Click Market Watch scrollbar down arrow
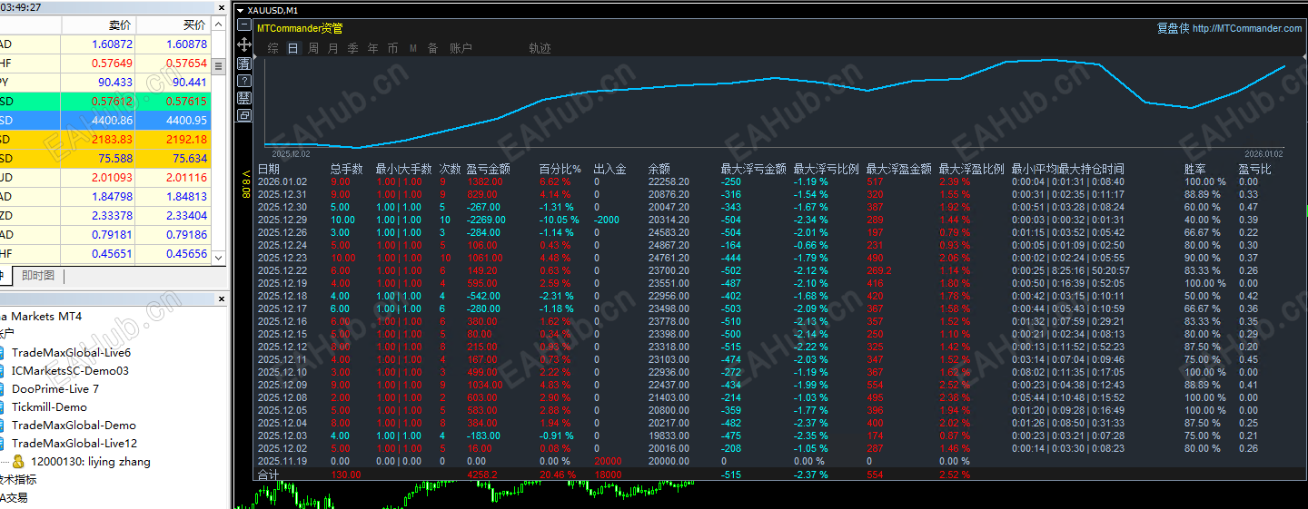Viewport: 1308px width, 509px height. 219,257
